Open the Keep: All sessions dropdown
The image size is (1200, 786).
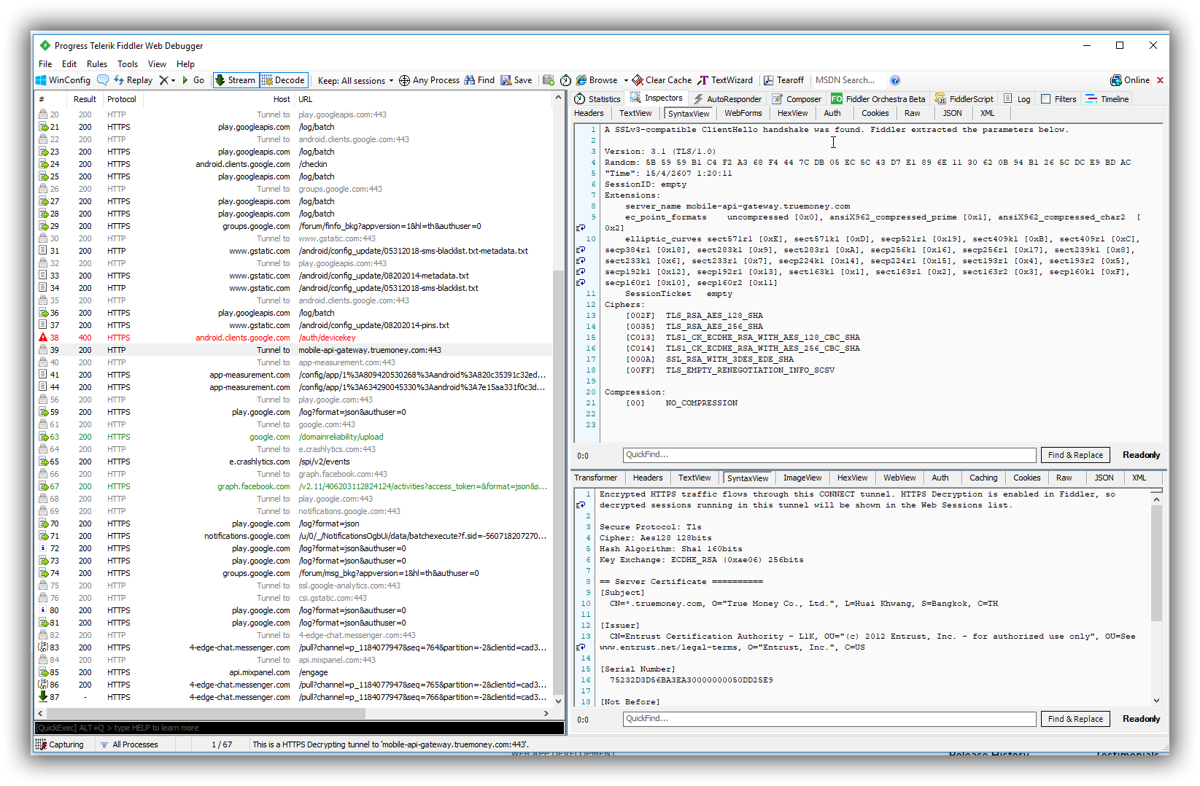coord(356,80)
